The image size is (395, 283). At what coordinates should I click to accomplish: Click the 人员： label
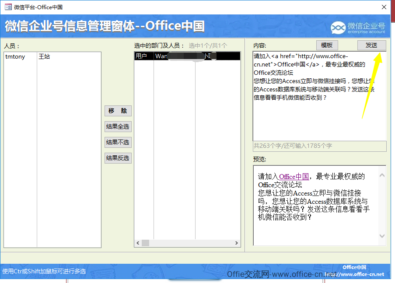click(x=11, y=46)
